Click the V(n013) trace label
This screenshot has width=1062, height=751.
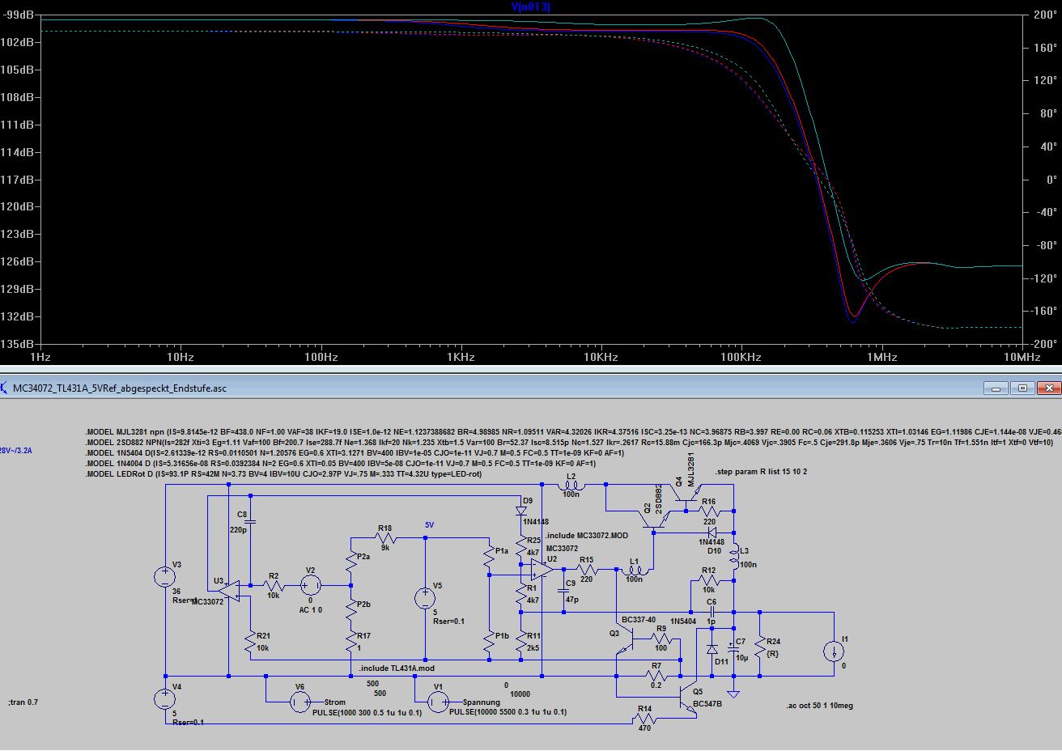click(531, 6)
